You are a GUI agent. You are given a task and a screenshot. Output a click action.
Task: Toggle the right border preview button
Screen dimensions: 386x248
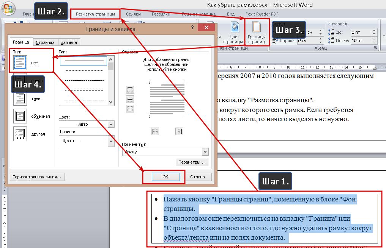(x=179, y=131)
